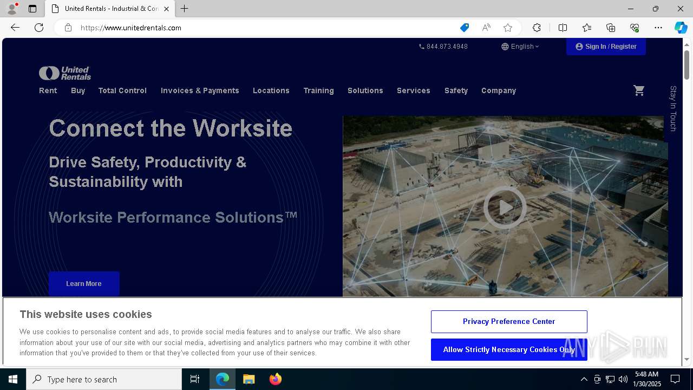This screenshot has height=390, width=693.
Task: Open the browser profile icon
Action: tap(12, 9)
